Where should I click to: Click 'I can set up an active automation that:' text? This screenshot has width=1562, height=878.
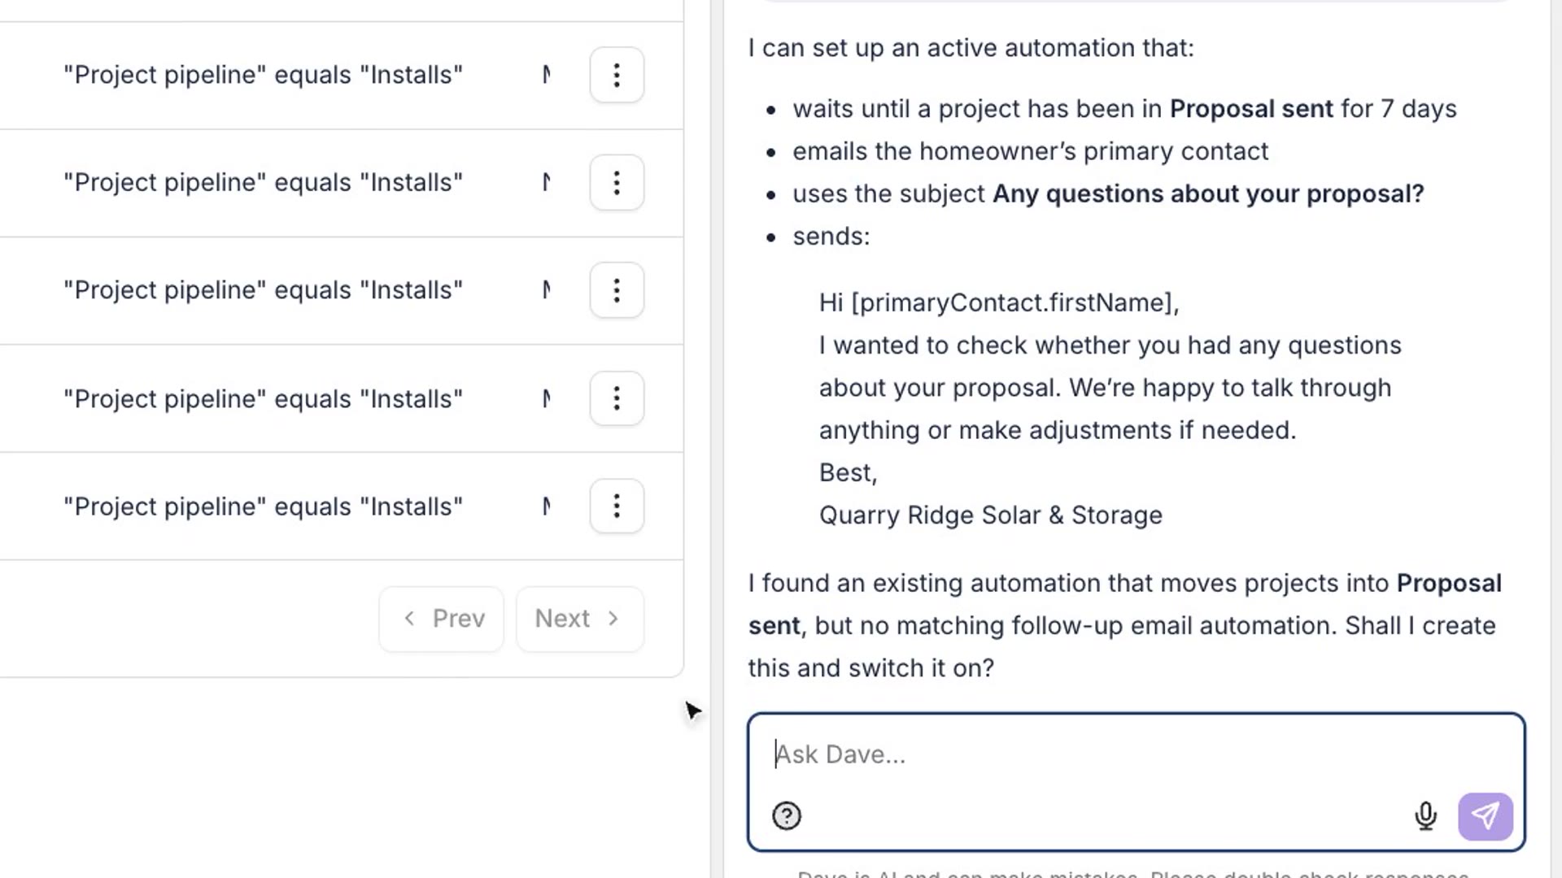pyautogui.click(x=971, y=49)
